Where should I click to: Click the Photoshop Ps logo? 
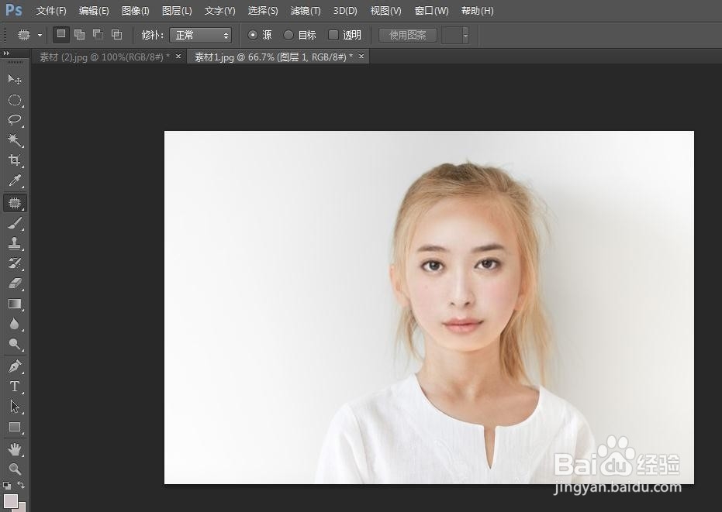[x=13, y=9]
